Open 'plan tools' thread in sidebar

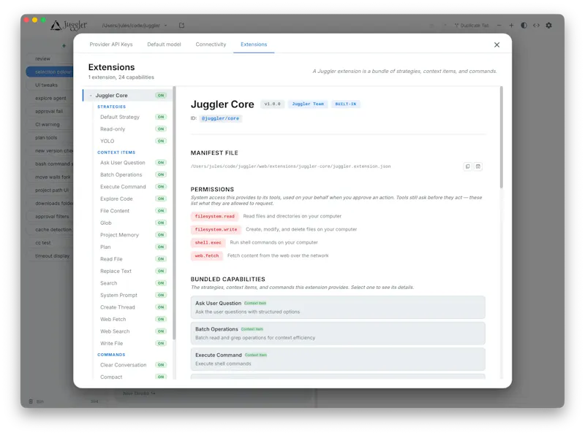pyautogui.click(x=46, y=137)
